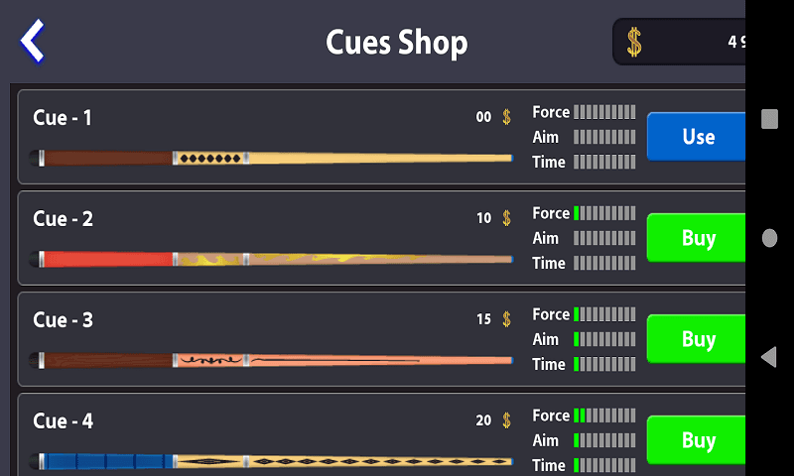The width and height of the screenshot is (794, 476).
Task: Click the Cue - 3 title label
Action: 63,319
